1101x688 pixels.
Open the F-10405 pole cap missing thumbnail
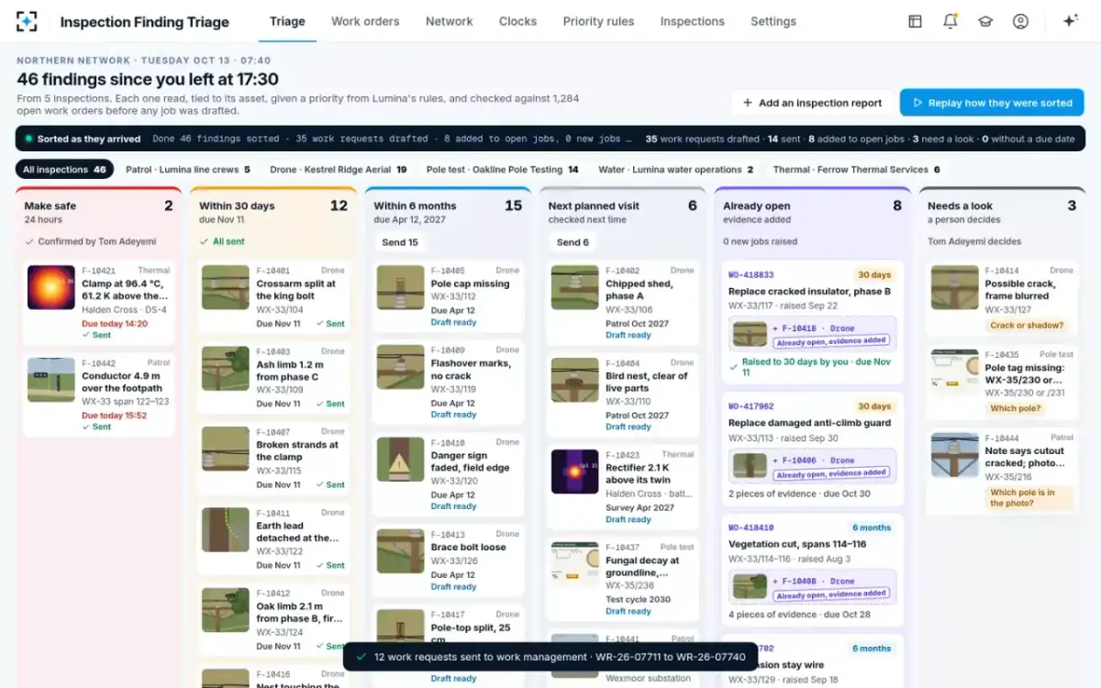coord(400,288)
